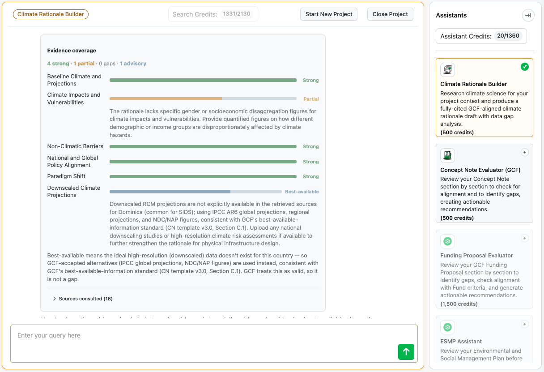This screenshot has width=544, height=372.
Task: Click the Climate Rationale Builder tag at top
Action: 51,14
